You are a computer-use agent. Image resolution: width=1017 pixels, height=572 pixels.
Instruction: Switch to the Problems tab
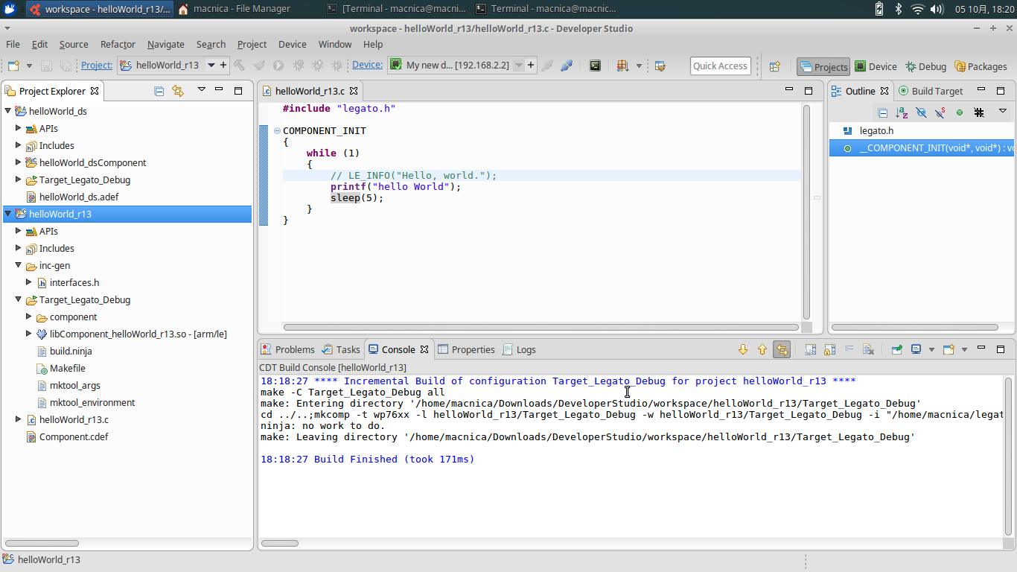[x=294, y=349]
